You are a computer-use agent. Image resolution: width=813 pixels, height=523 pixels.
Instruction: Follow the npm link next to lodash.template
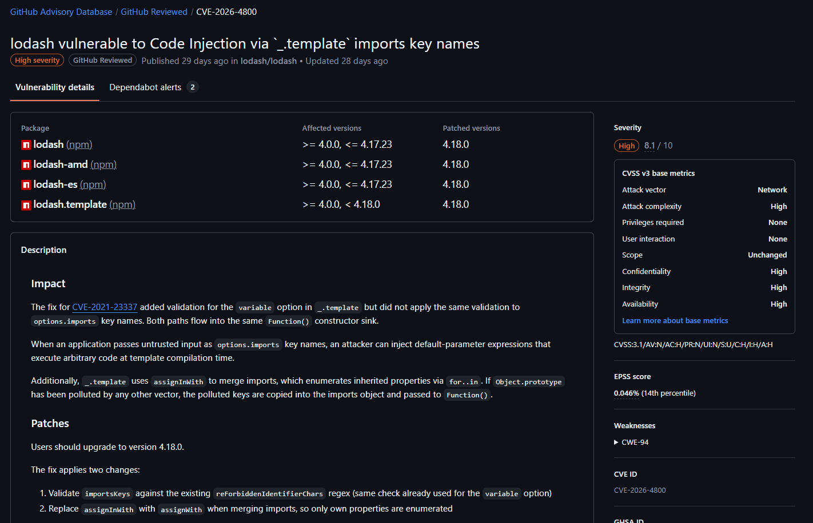(x=122, y=205)
